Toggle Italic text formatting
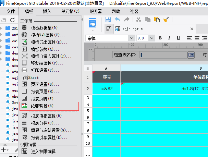 point(169,38)
